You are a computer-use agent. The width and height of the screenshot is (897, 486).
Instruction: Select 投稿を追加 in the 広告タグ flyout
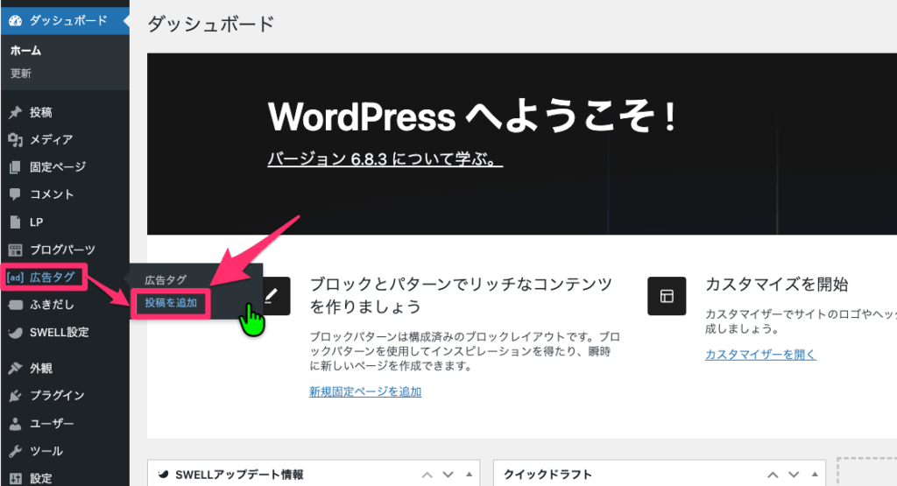coord(171,303)
